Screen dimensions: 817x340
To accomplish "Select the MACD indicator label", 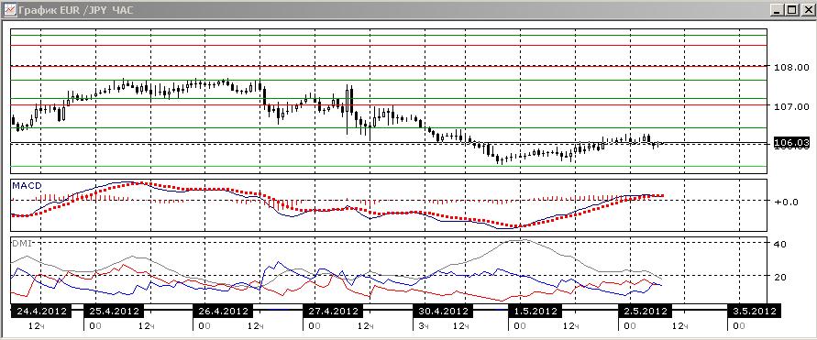I will [x=25, y=185].
